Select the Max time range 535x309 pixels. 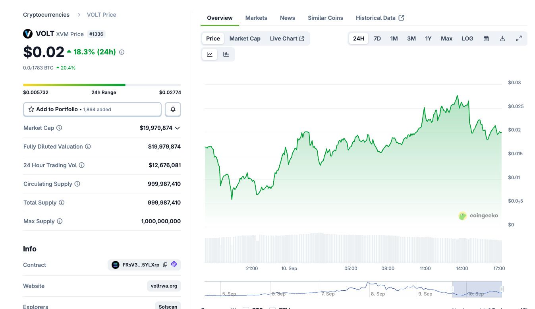point(446,39)
